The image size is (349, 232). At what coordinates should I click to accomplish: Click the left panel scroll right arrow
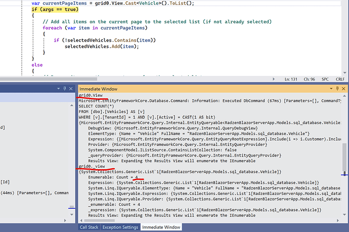pos(65,220)
